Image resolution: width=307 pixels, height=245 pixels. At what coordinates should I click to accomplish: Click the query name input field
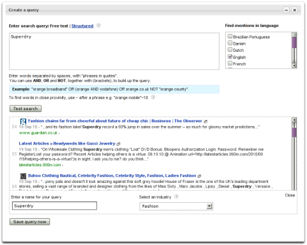[54, 206]
